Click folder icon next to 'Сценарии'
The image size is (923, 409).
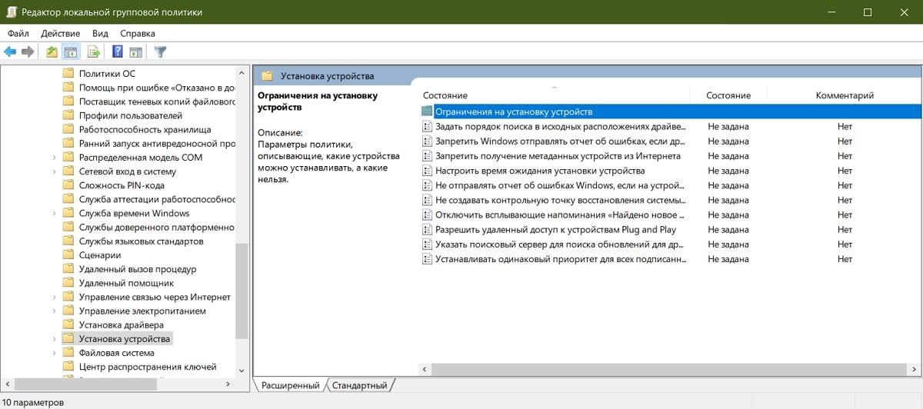68,255
